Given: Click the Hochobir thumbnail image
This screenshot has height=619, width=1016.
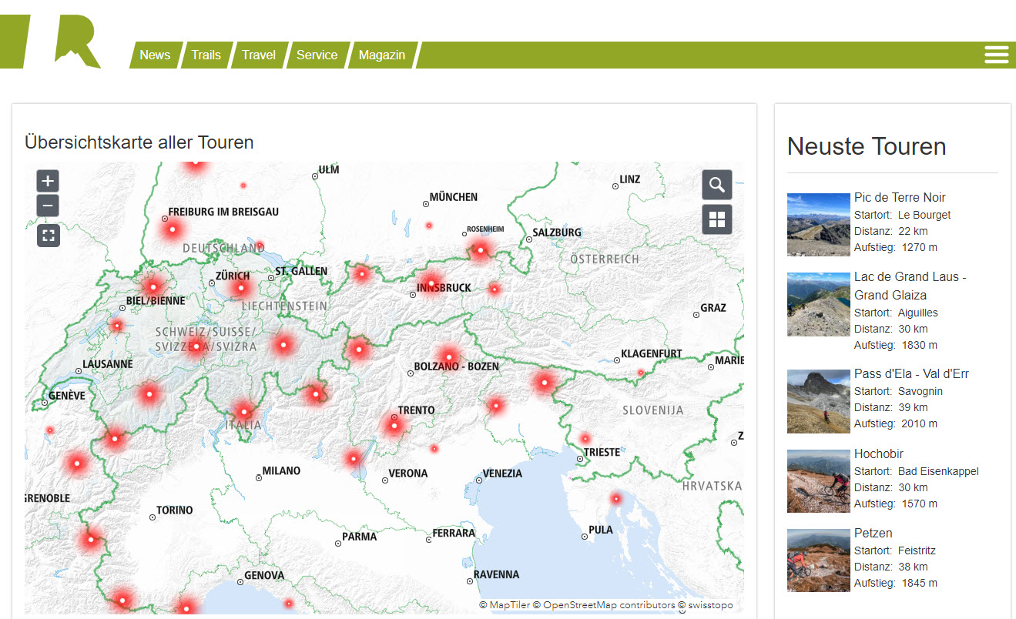Looking at the screenshot, I should pyautogui.click(x=819, y=481).
